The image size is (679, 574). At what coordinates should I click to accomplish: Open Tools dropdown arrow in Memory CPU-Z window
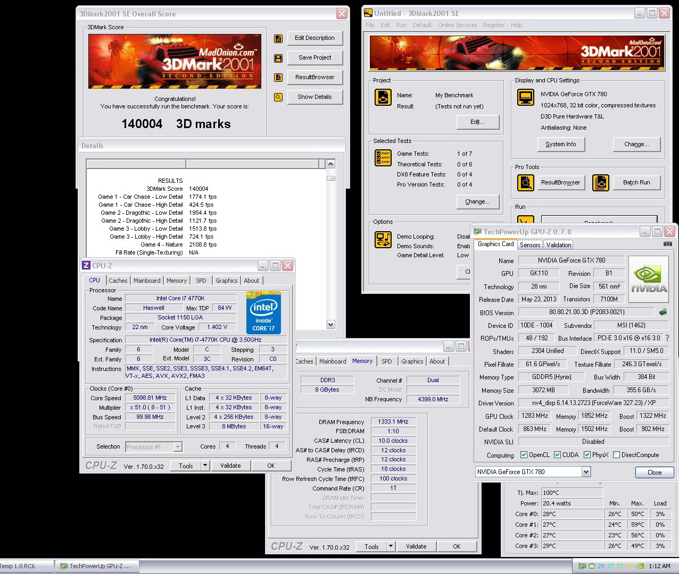coord(391,546)
